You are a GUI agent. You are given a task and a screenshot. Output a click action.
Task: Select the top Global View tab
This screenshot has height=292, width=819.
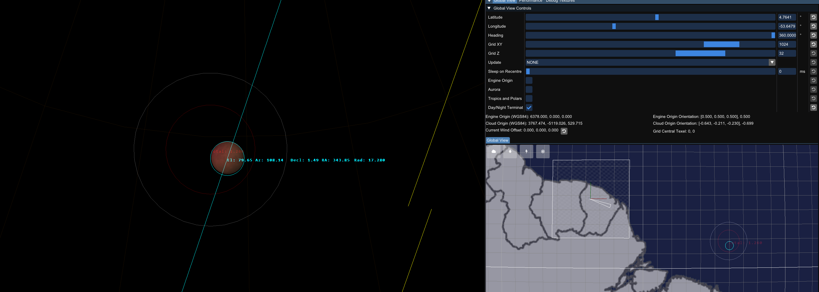504,1
